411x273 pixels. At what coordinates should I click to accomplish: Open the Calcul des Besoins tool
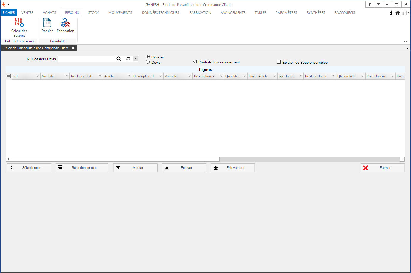pyautogui.click(x=19, y=27)
